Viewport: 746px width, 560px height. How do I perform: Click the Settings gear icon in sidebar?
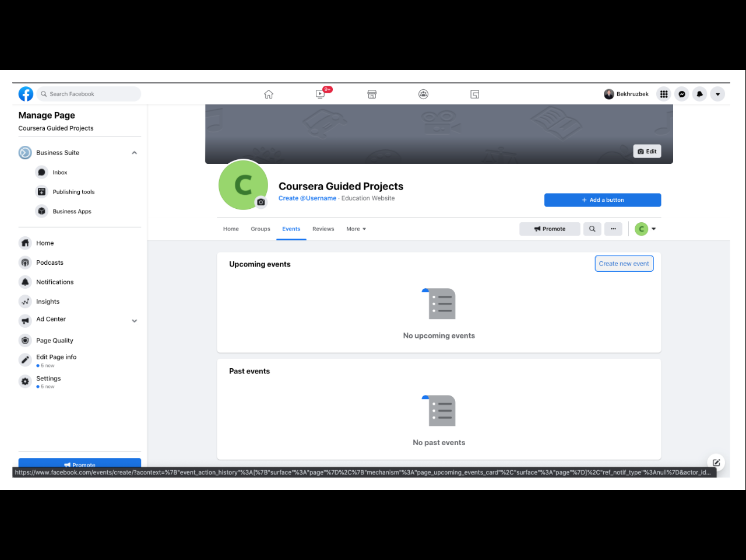25,381
